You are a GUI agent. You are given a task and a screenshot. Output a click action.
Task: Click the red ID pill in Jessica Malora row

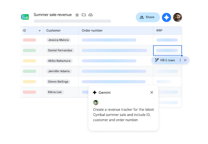(x=30, y=40)
